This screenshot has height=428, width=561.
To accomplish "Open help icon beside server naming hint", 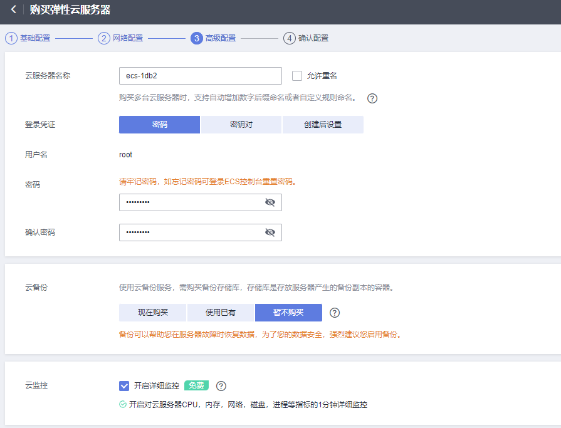I will point(372,98).
